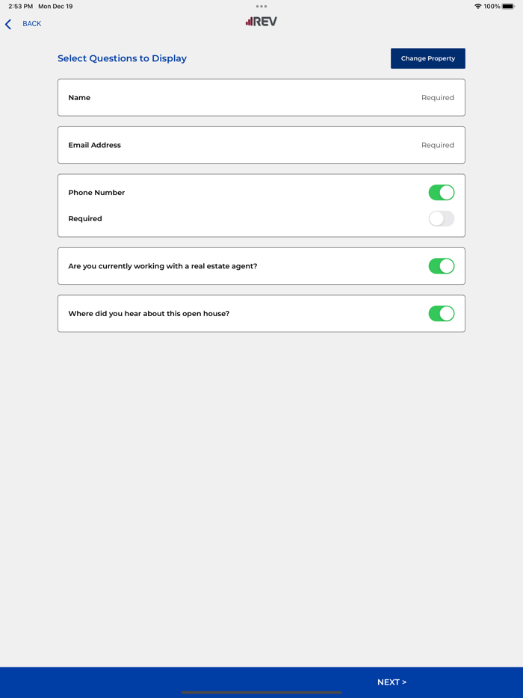Screen dimensions: 523x698
Task: Tap NEXT to continue
Action: [392, 682]
